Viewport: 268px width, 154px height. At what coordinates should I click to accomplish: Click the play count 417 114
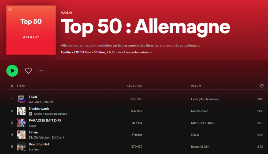coord(137,123)
